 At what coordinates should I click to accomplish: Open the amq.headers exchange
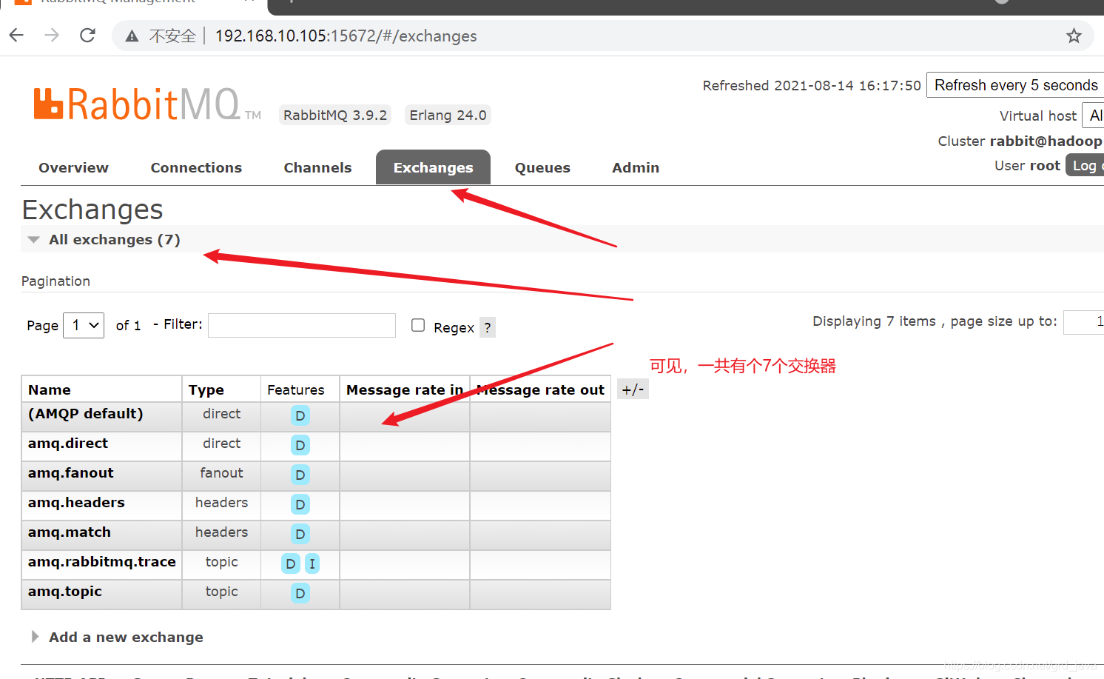[76, 503]
